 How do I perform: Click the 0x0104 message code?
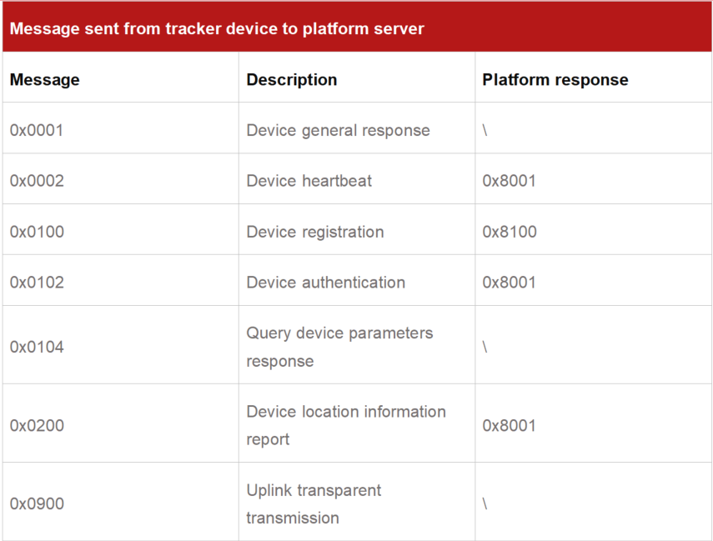point(37,347)
